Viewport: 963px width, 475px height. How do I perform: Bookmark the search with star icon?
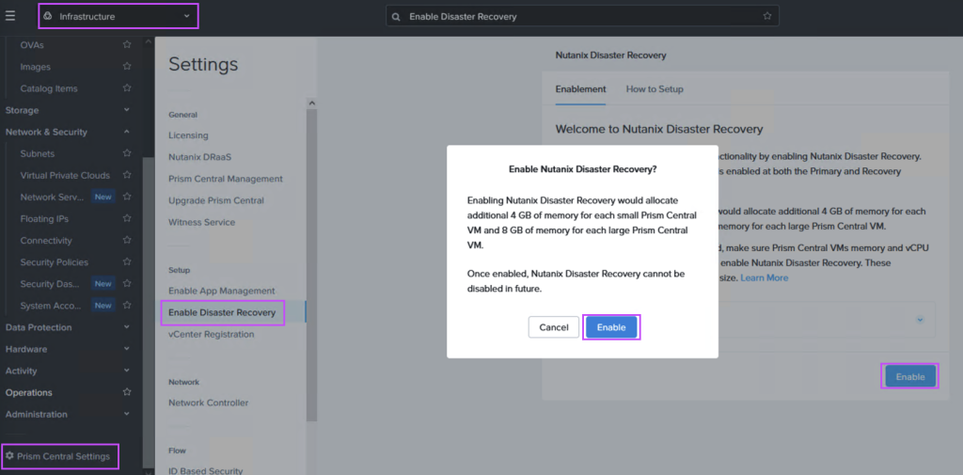point(767,16)
